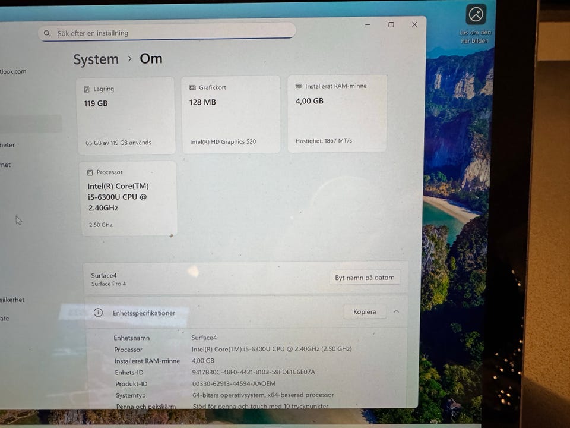Focus the 'Sök efter en inställning' search field
570x428 pixels.
point(167,32)
